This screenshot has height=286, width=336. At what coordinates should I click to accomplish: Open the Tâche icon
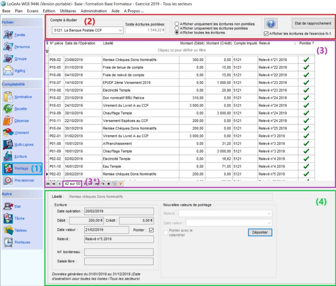8,218
